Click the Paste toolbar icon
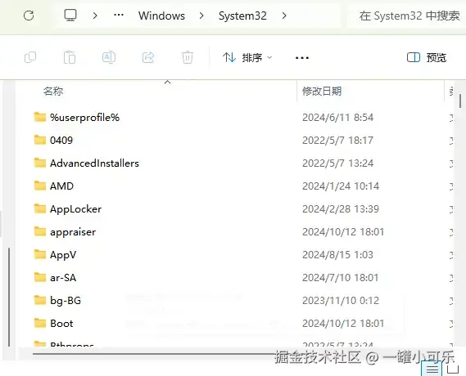The height and width of the screenshot is (376, 466). click(x=70, y=57)
